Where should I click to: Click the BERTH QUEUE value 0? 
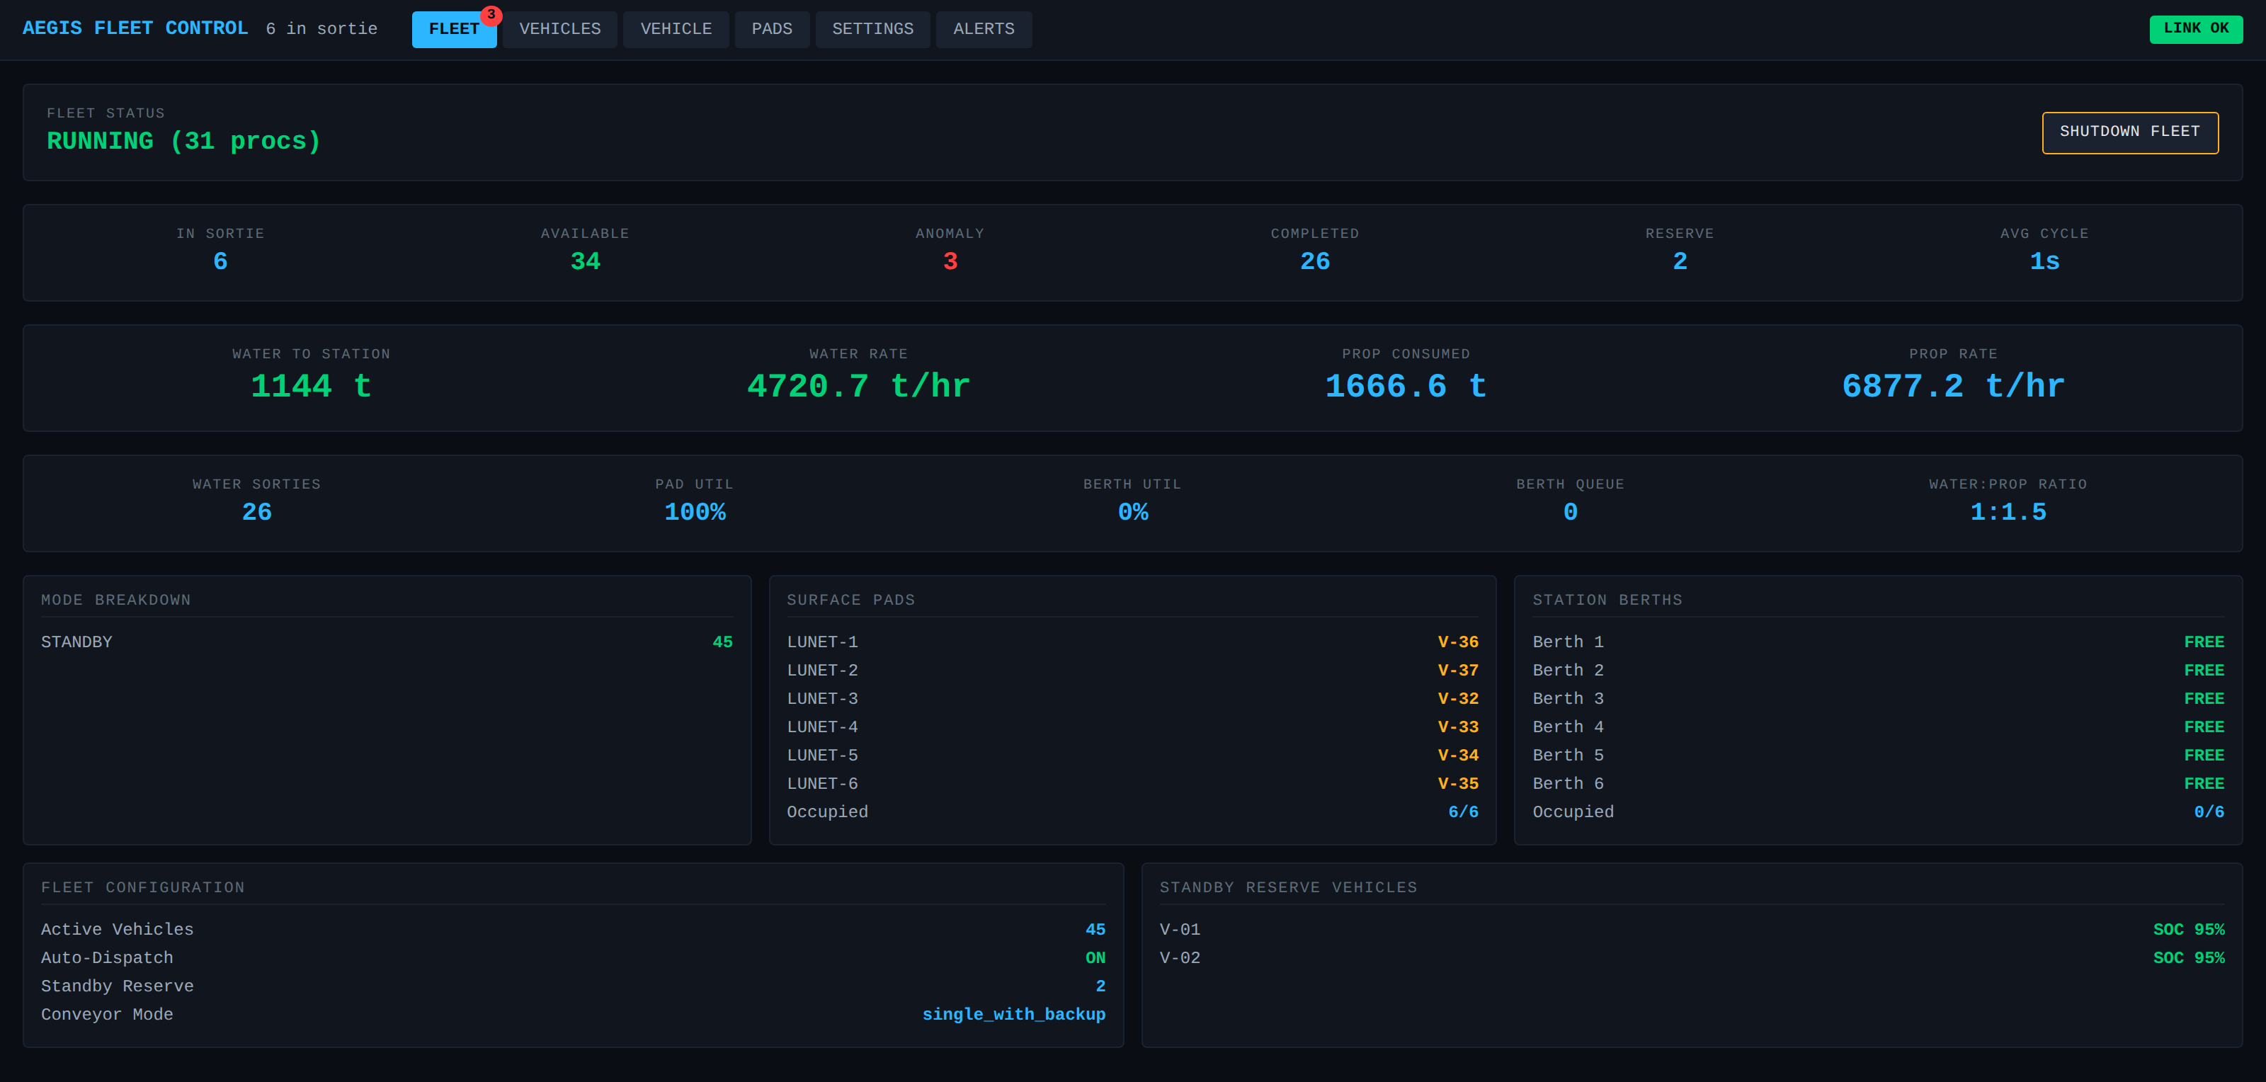[x=1570, y=512]
